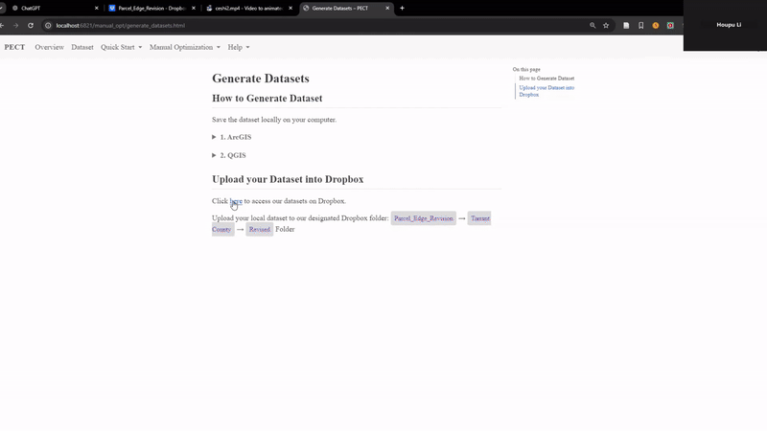767x431 pixels.
Task: Open the Help dropdown menu
Action: [239, 47]
